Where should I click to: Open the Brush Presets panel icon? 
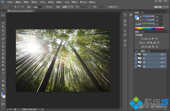[125, 25]
